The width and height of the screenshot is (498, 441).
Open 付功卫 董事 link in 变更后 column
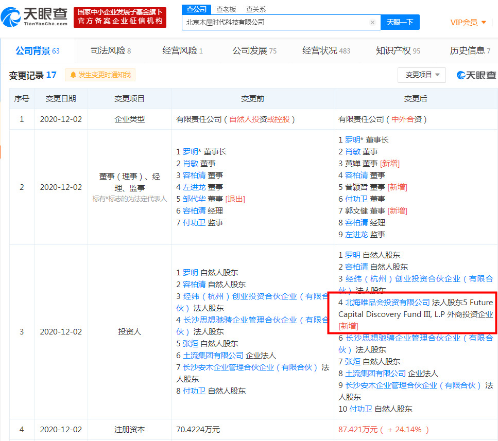click(x=356, y=199)
